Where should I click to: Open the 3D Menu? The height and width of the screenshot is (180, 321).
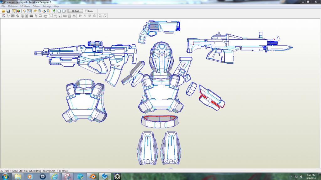pos(13,6)
